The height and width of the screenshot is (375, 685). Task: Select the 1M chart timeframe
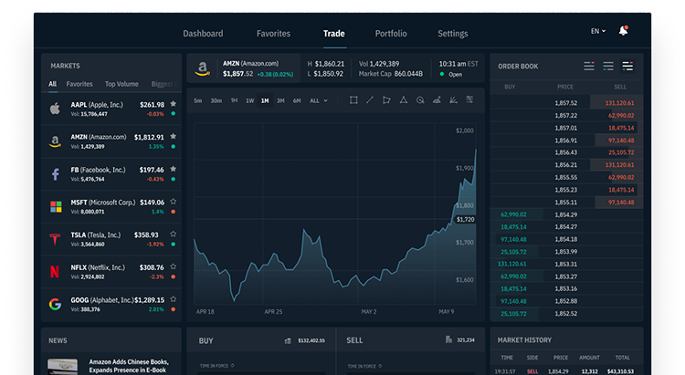tap(265, 101)
